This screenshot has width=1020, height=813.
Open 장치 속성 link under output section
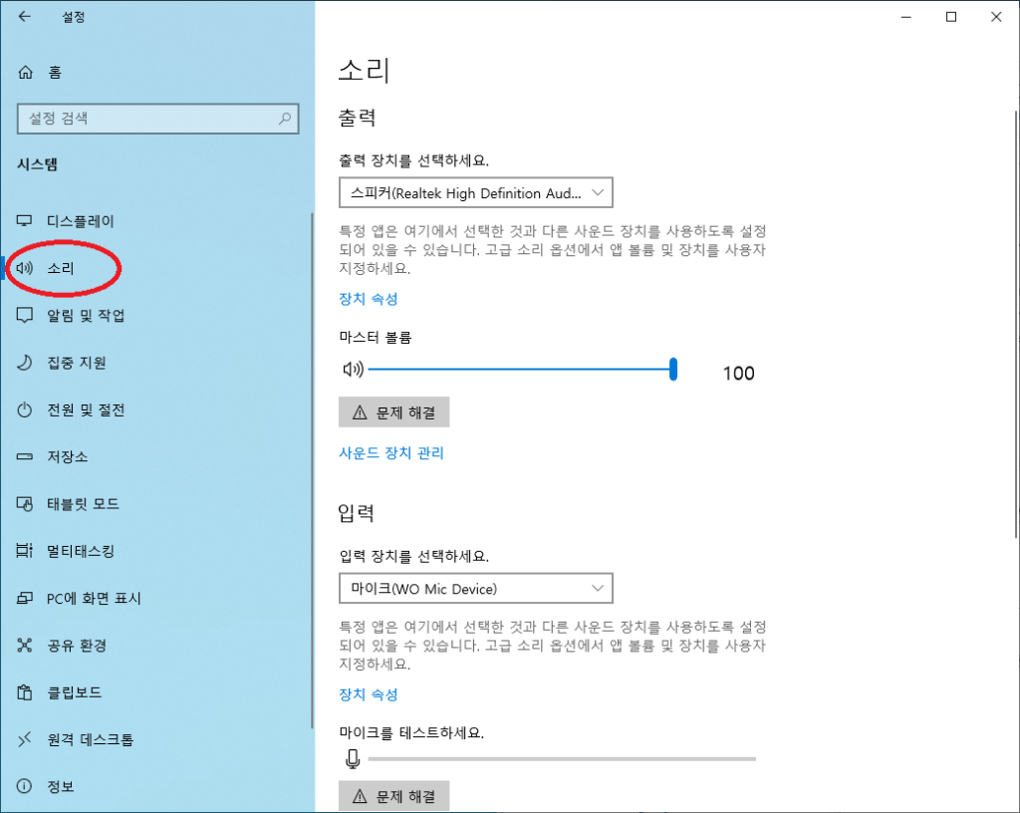click(x=369, y=299)
